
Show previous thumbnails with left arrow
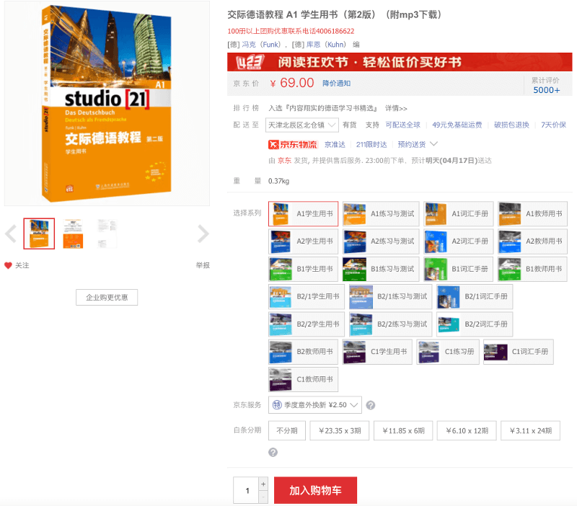[11, 234]
